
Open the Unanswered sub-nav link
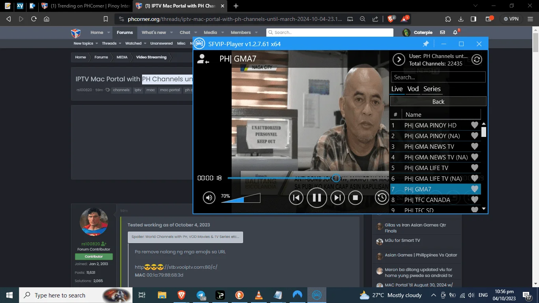[x=161, y=43]
